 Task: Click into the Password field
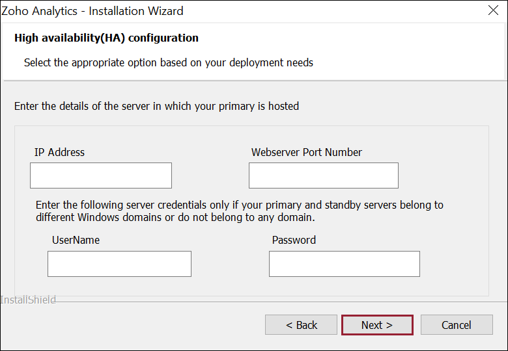point(345,264)
